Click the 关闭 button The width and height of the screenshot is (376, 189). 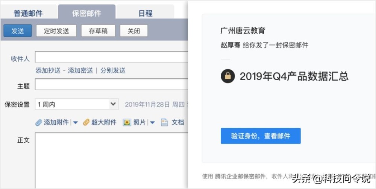click(133, 31)
